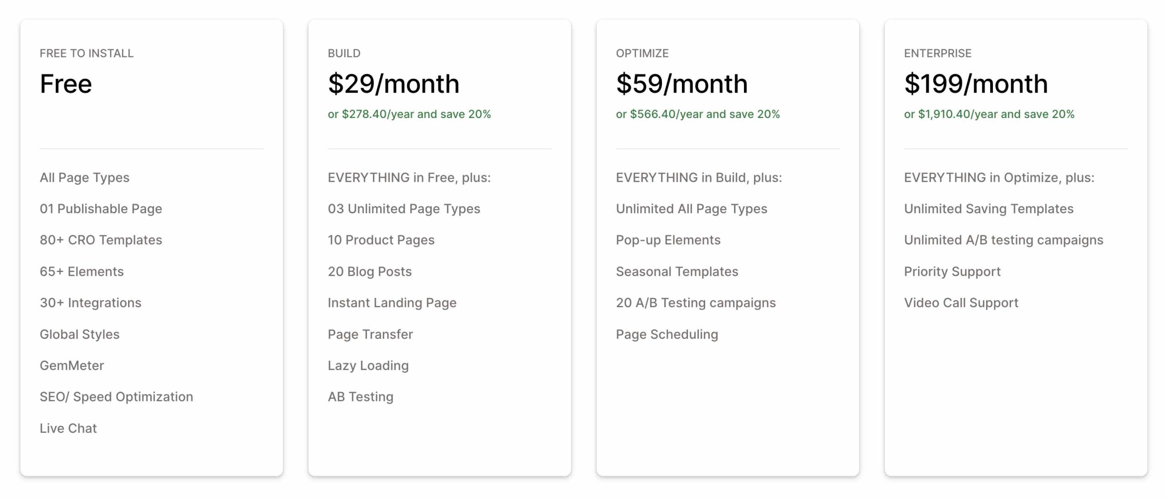Click the $29/month Build price
The width and height of the screenshot is (1167, 498).
(393, 84)
